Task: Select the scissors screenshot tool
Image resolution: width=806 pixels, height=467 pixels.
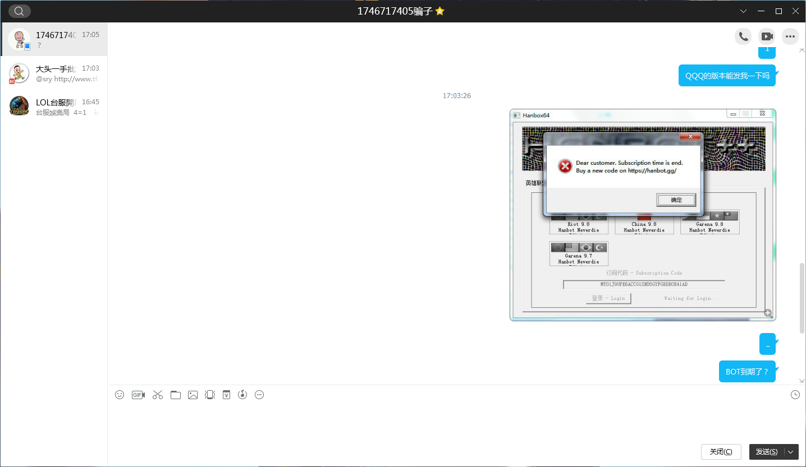Action: point(157,395)
